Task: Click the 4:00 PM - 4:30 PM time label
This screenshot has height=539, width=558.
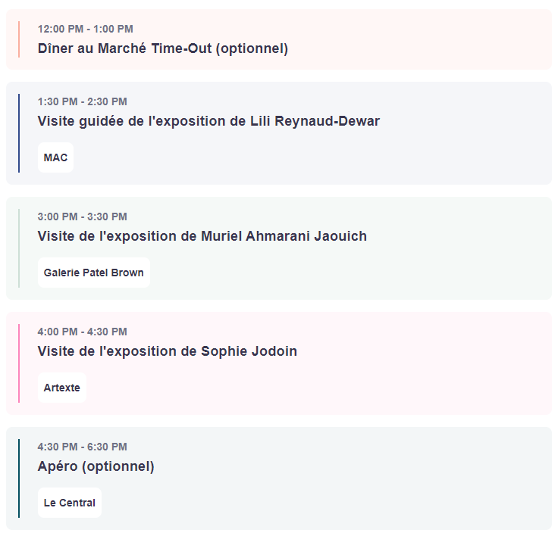Action: tap(82, 332)
